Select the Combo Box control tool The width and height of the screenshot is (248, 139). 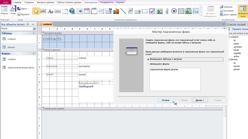(x=109, y=11)
